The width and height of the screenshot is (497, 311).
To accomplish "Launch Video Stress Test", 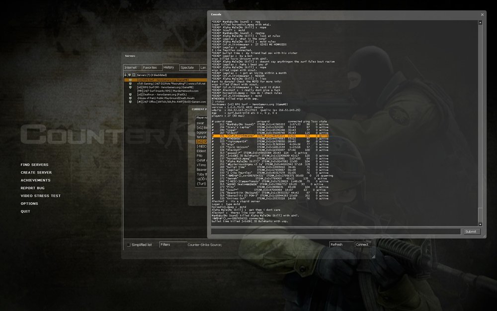I will 41,196.
